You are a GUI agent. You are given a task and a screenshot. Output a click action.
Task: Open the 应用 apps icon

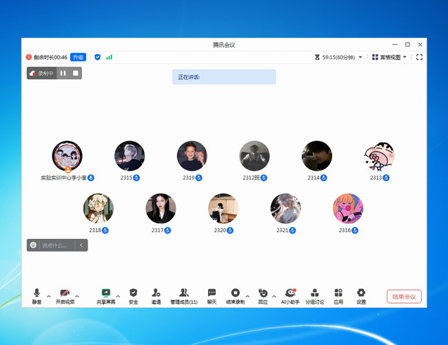[338, 293]
